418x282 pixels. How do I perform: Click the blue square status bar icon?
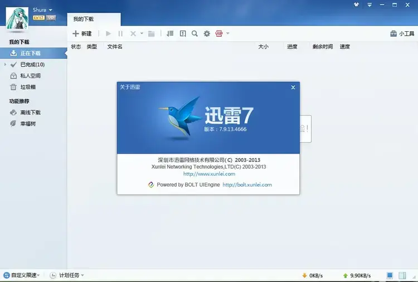[390, 275]
